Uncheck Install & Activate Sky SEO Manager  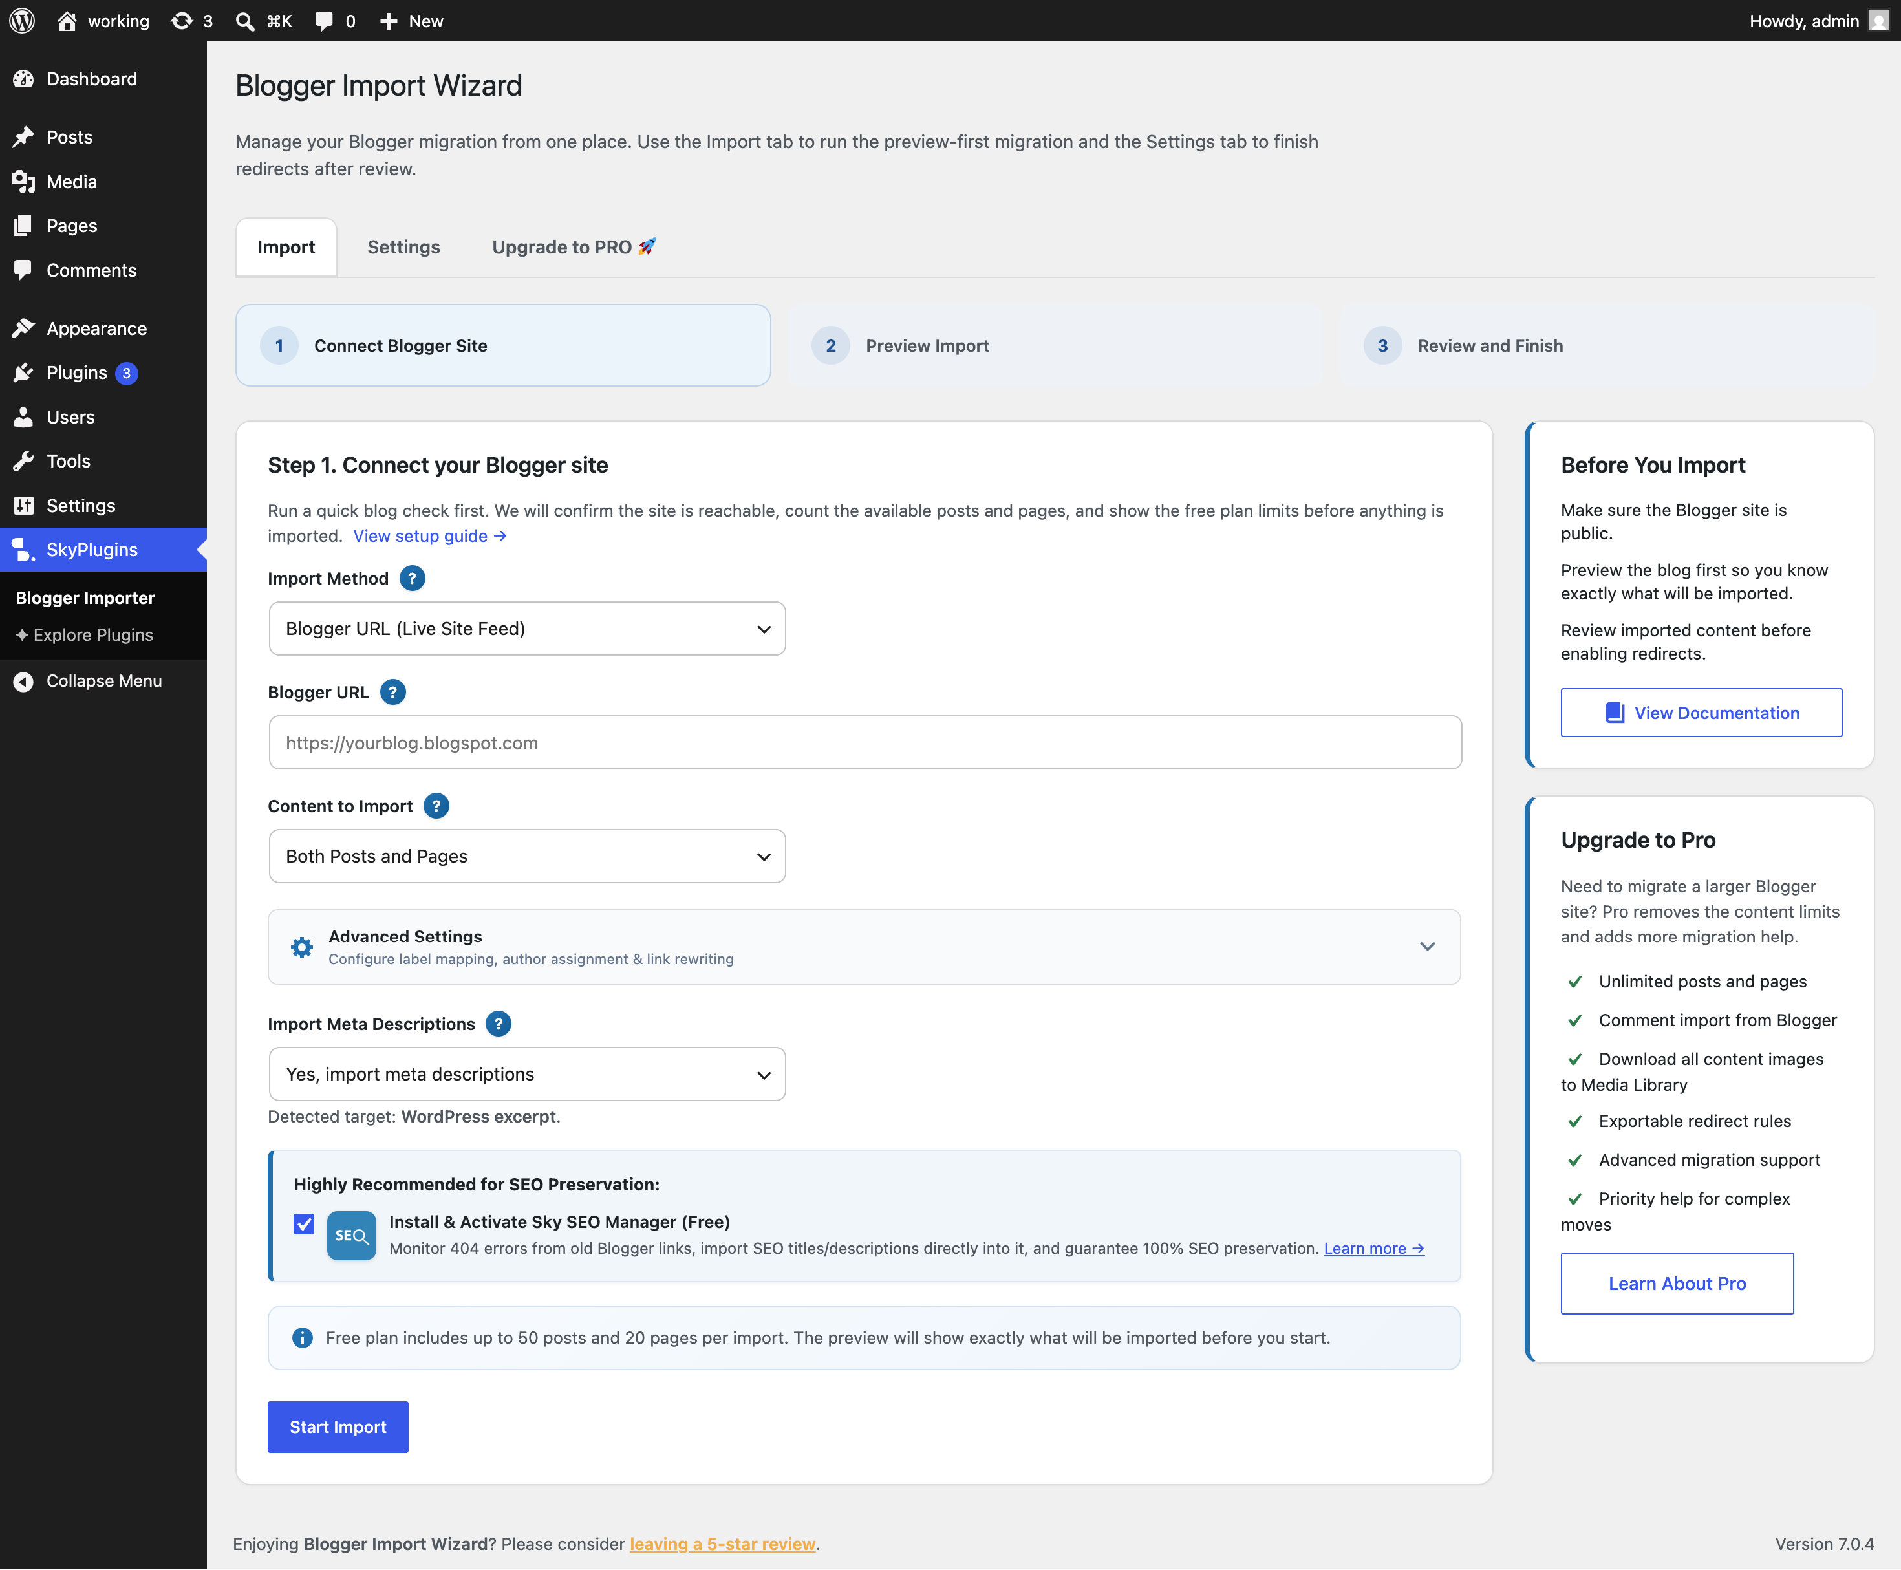coord(304,1225)
